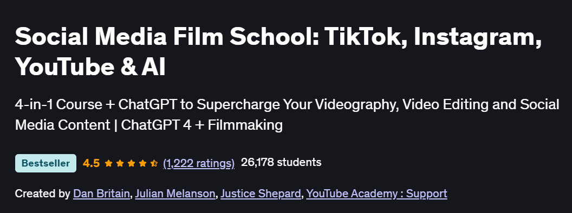Screen dimensions: 572x213
Task: Click the '4-in-1 Course' subtitle text
Action: tap(58, 104)
